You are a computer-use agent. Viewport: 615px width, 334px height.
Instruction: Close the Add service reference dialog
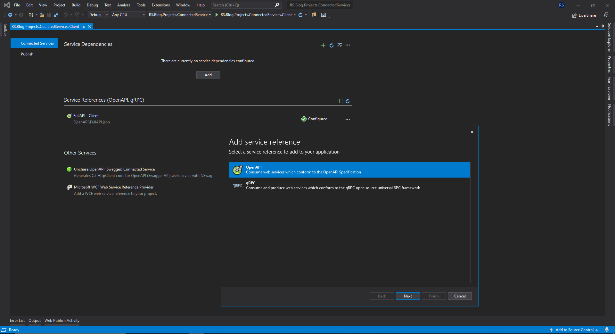pos(472,132)
